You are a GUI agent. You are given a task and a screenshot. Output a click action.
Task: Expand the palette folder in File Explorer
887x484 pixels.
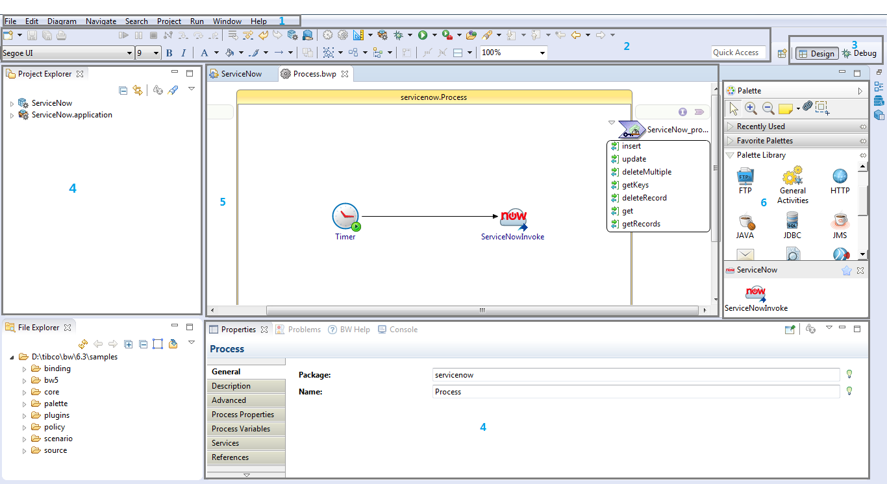pyautogui.click(x=25, y=404)
